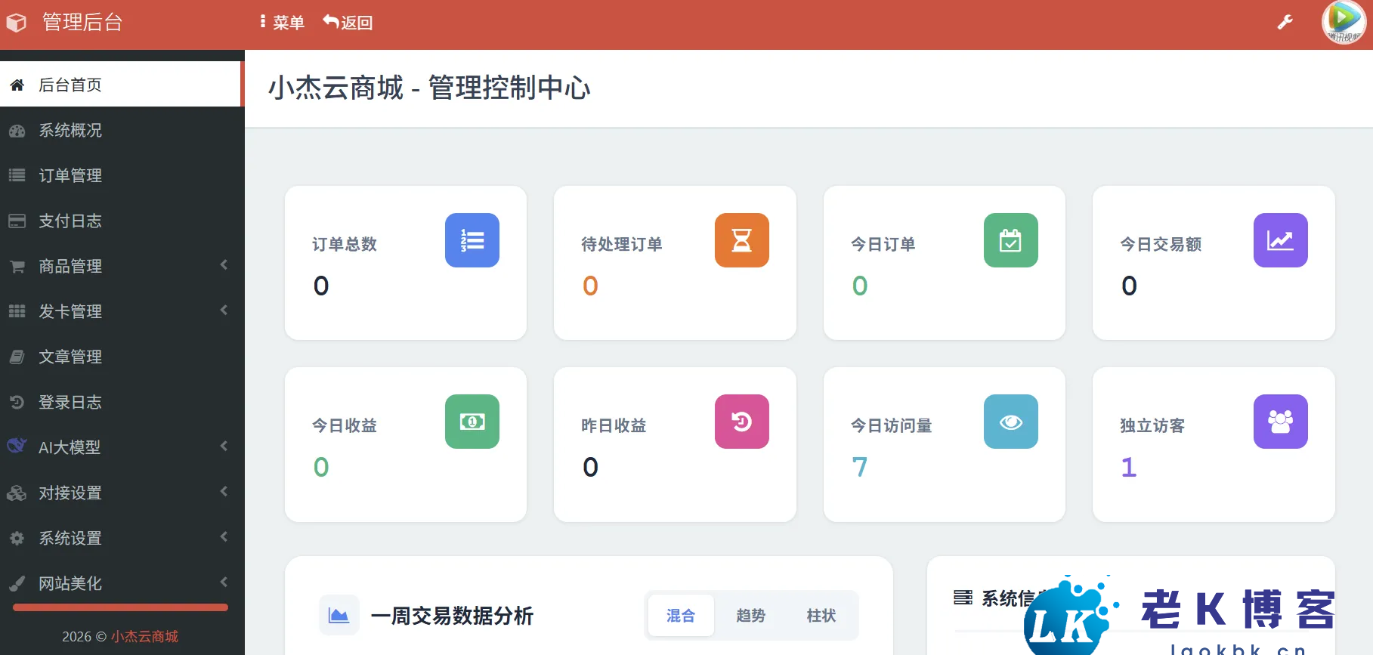Switch chart to 趋势 view
The width and height of the screenshot is (1373, 655).
[x=750, y=616]
